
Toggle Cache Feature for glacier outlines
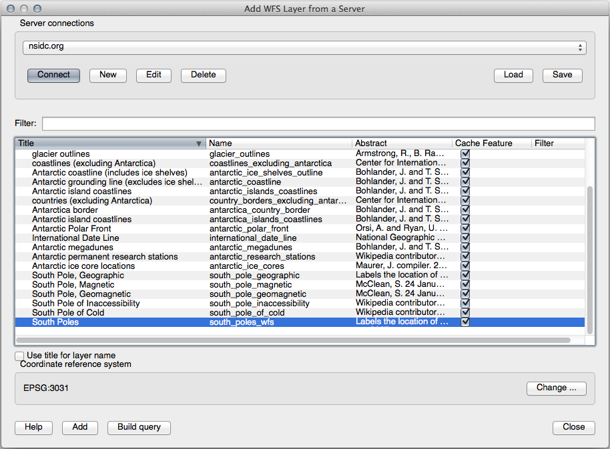465,154
